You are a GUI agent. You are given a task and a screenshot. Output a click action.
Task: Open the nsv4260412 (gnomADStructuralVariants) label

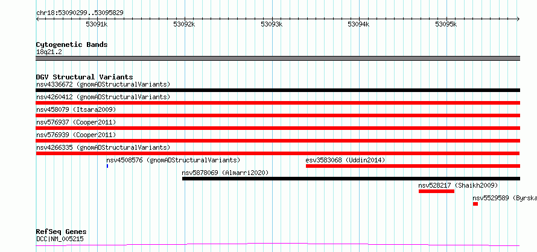[103, 97]
